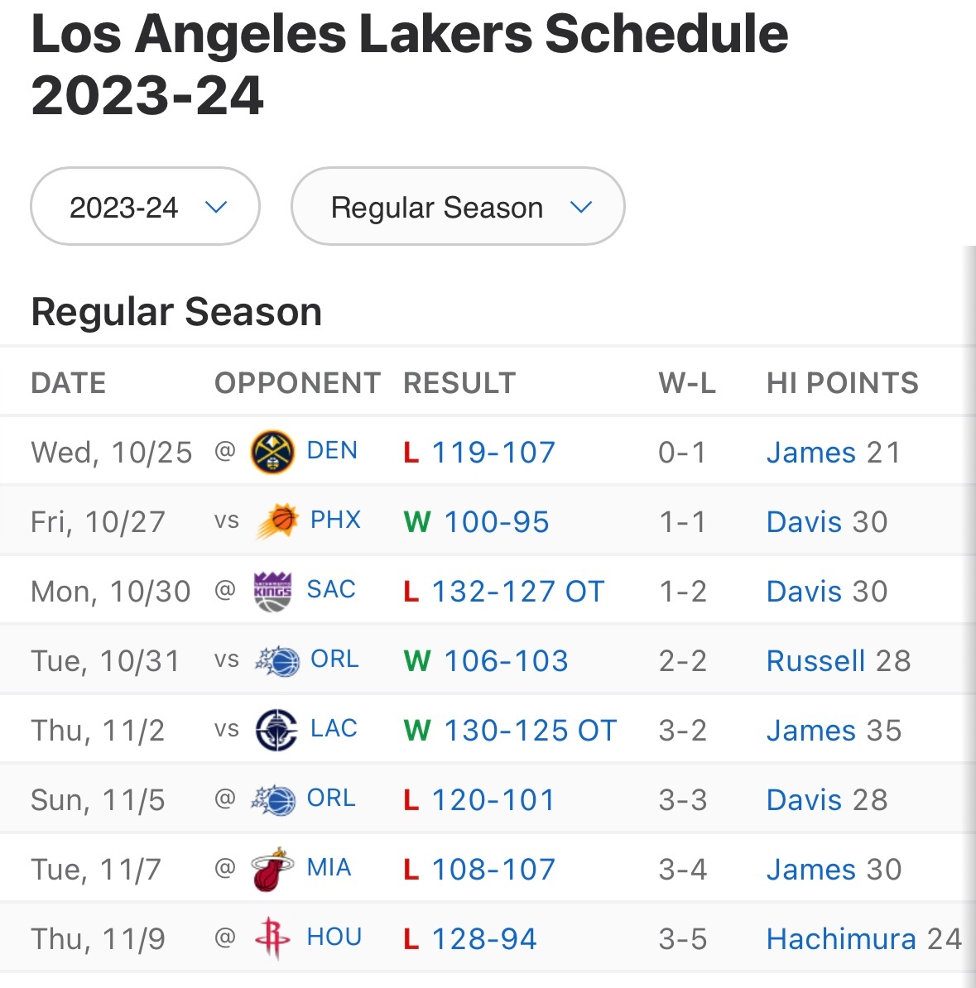Open the 128-94 loss result at Houston
Image resolution: width=976 pixels, height=988 pixels.
point(484,939)
